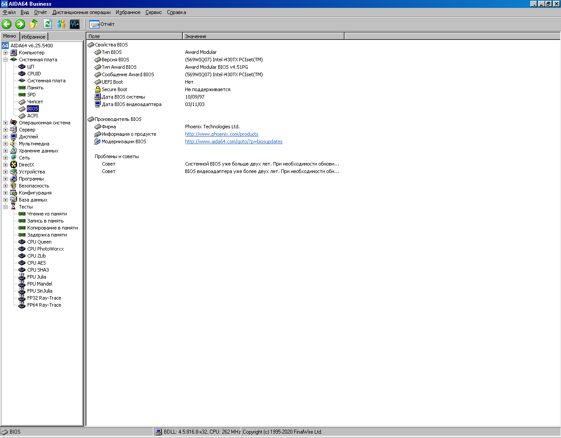Click the Award Modular BIOS v4.51PG value
The image size is (561, 438).
(217, 67)
